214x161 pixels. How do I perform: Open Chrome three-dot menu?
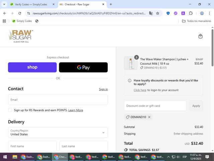point(209,13)
